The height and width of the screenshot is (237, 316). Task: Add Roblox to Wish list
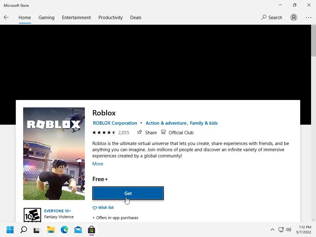pos(103,208)
